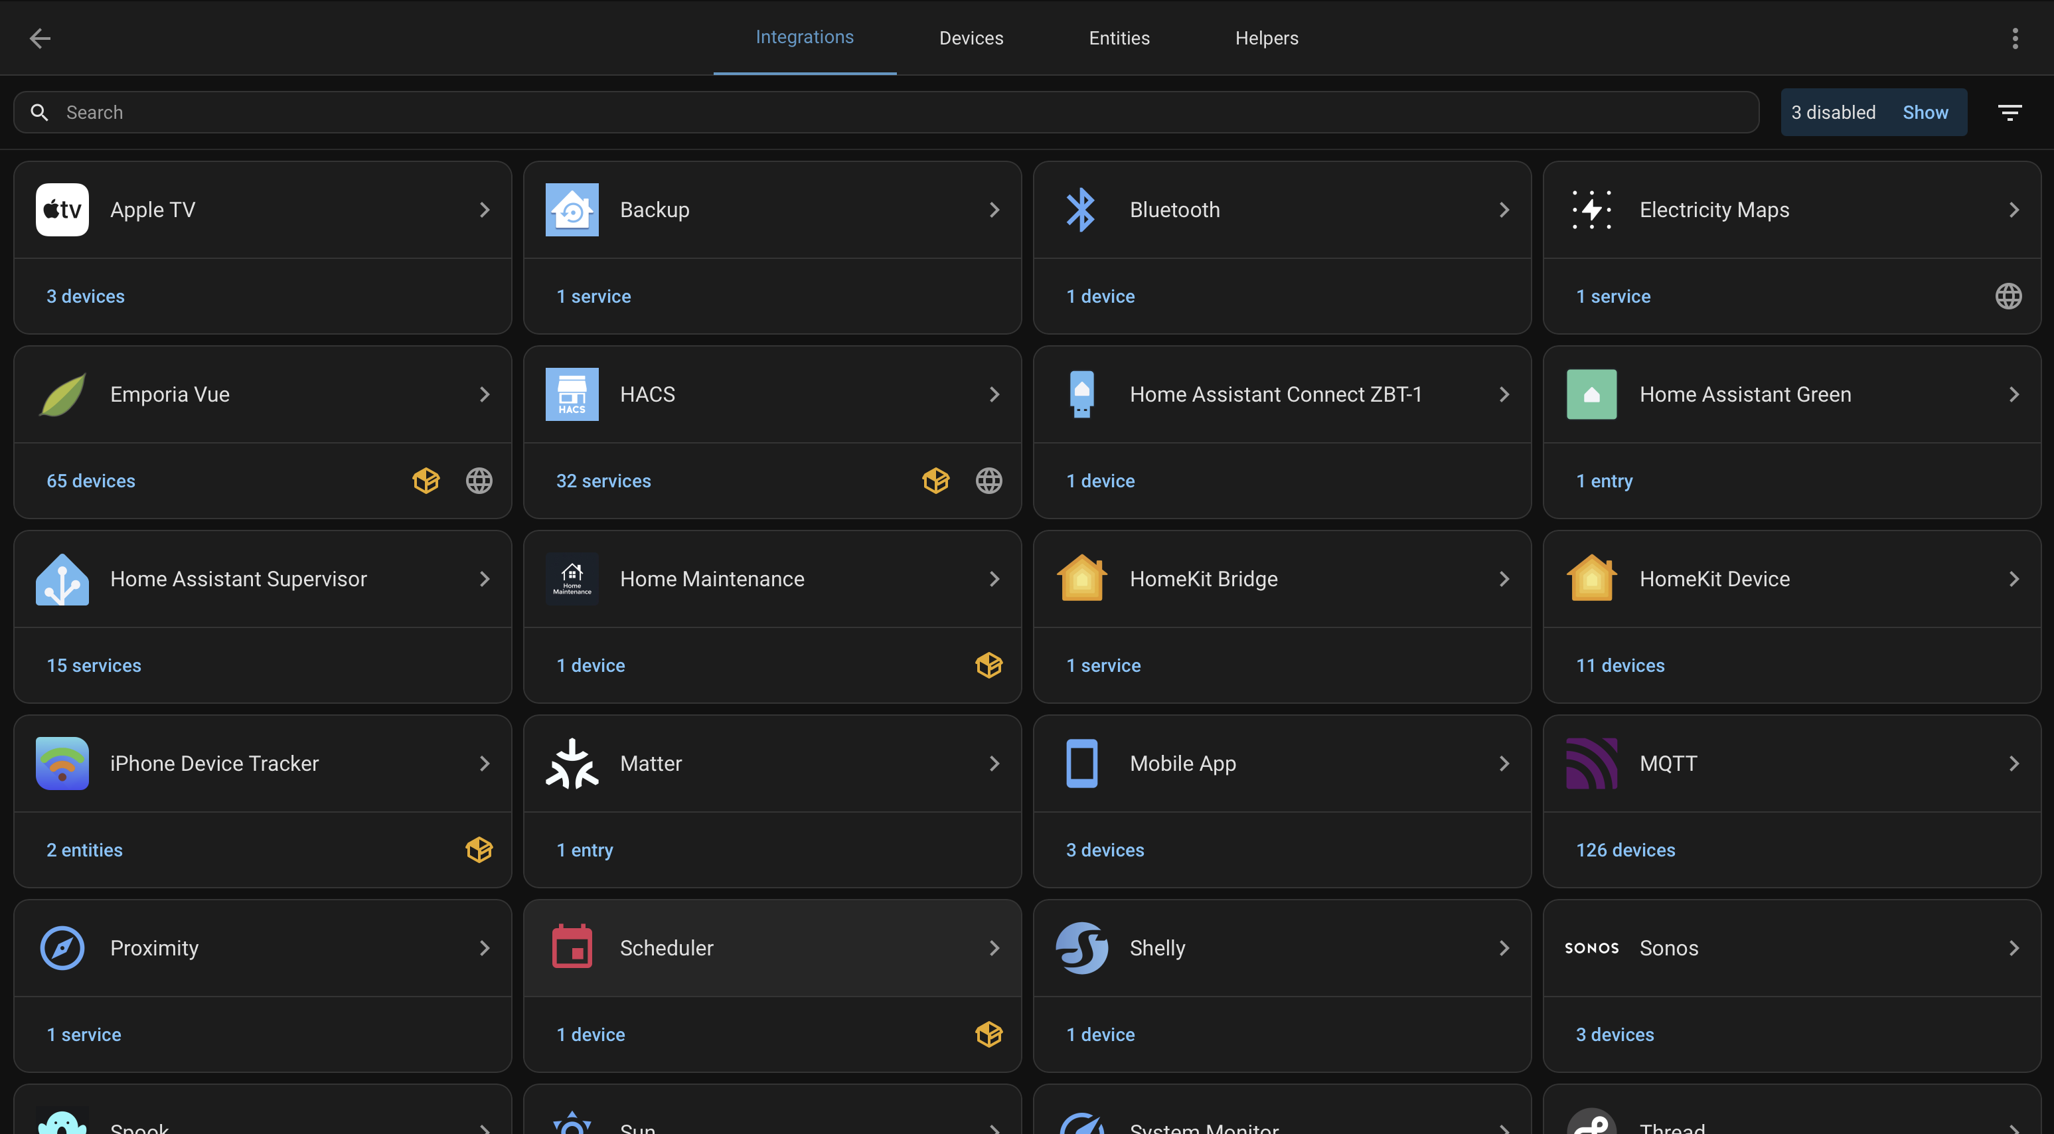Click the MQTT logo icon
This screenshot has height=1134, width=2054.
tap(1591, 763)
